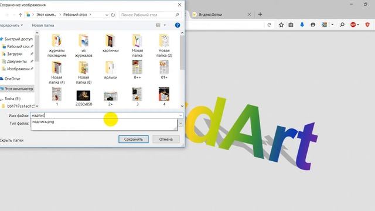The width and height of the screenshot is (375, 211).
Task: Select Документы in navigation pane
Action: [x=17, y=61]
